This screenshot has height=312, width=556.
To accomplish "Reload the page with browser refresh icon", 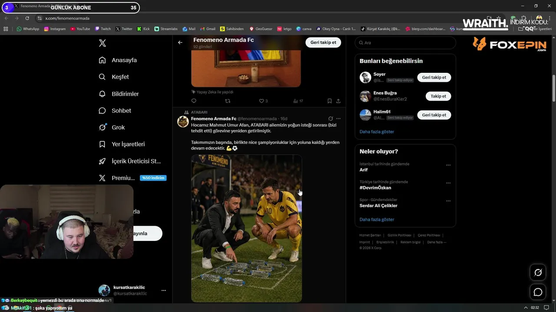I will (x=27, y=18).
